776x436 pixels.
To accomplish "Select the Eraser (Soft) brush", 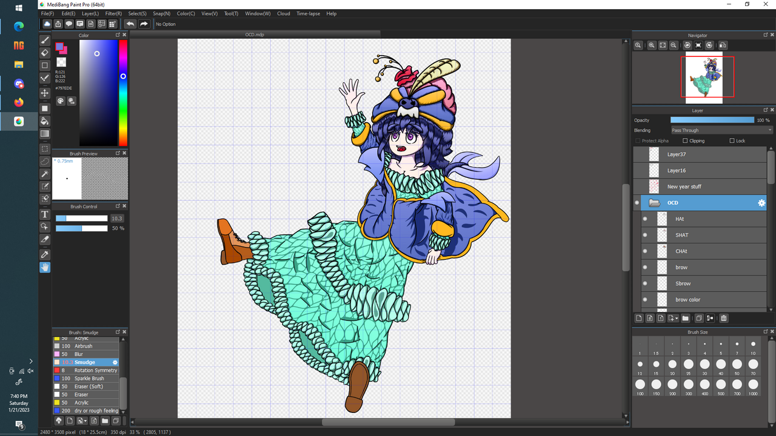I will pos(86,386).
